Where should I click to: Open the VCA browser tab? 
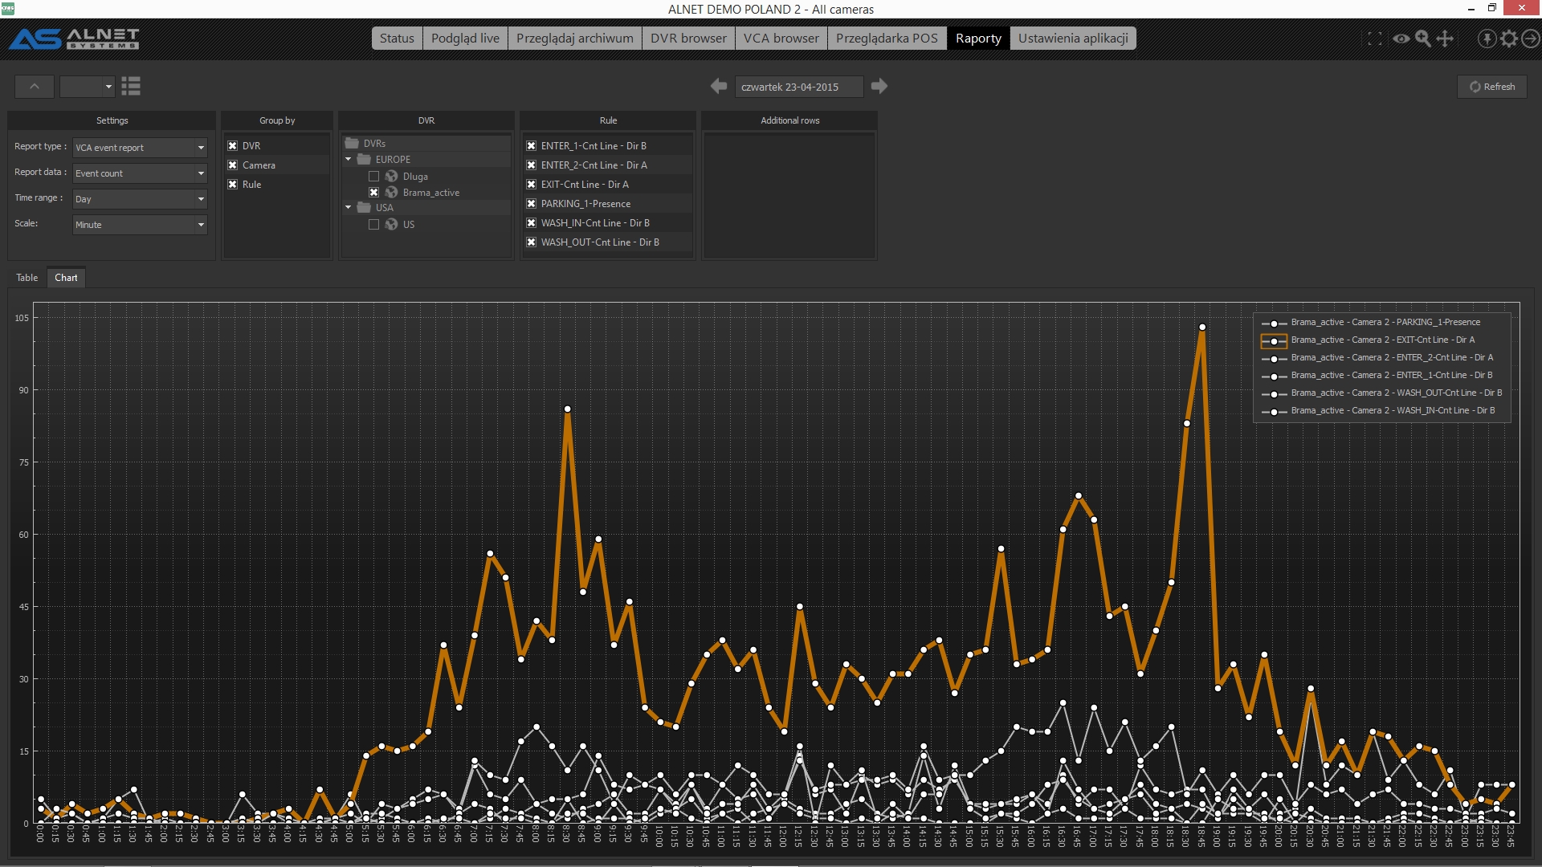[x=781, y=39]
